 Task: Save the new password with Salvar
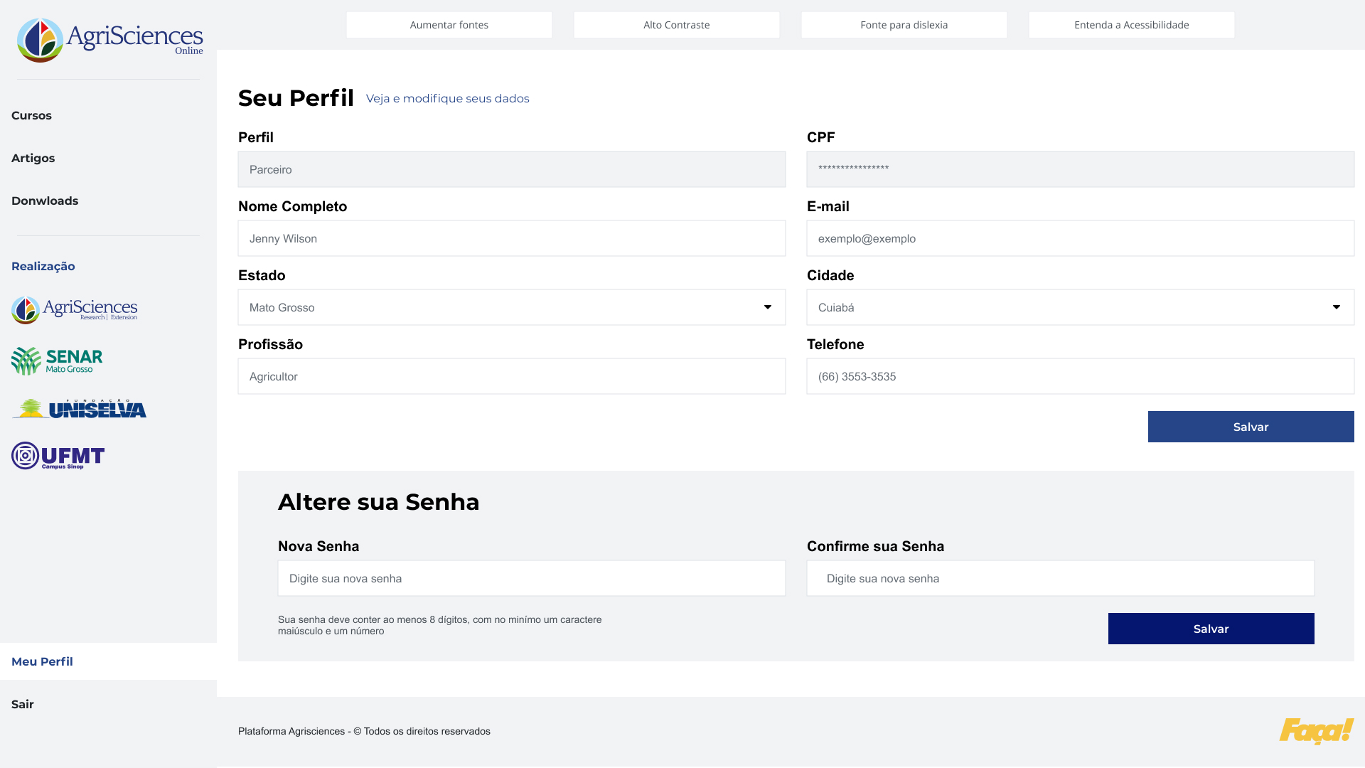coord(1211,629)
